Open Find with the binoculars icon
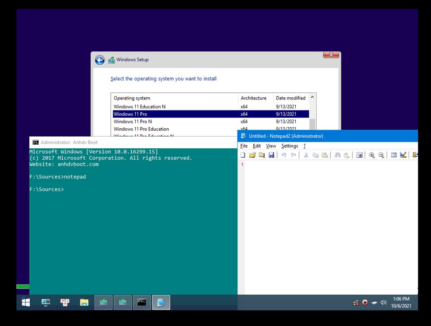The image size is (431, 326). point(337,155)
